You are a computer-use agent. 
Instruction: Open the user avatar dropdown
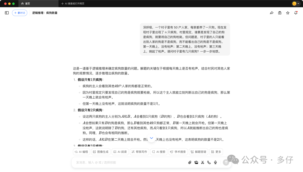click(296, 3)
